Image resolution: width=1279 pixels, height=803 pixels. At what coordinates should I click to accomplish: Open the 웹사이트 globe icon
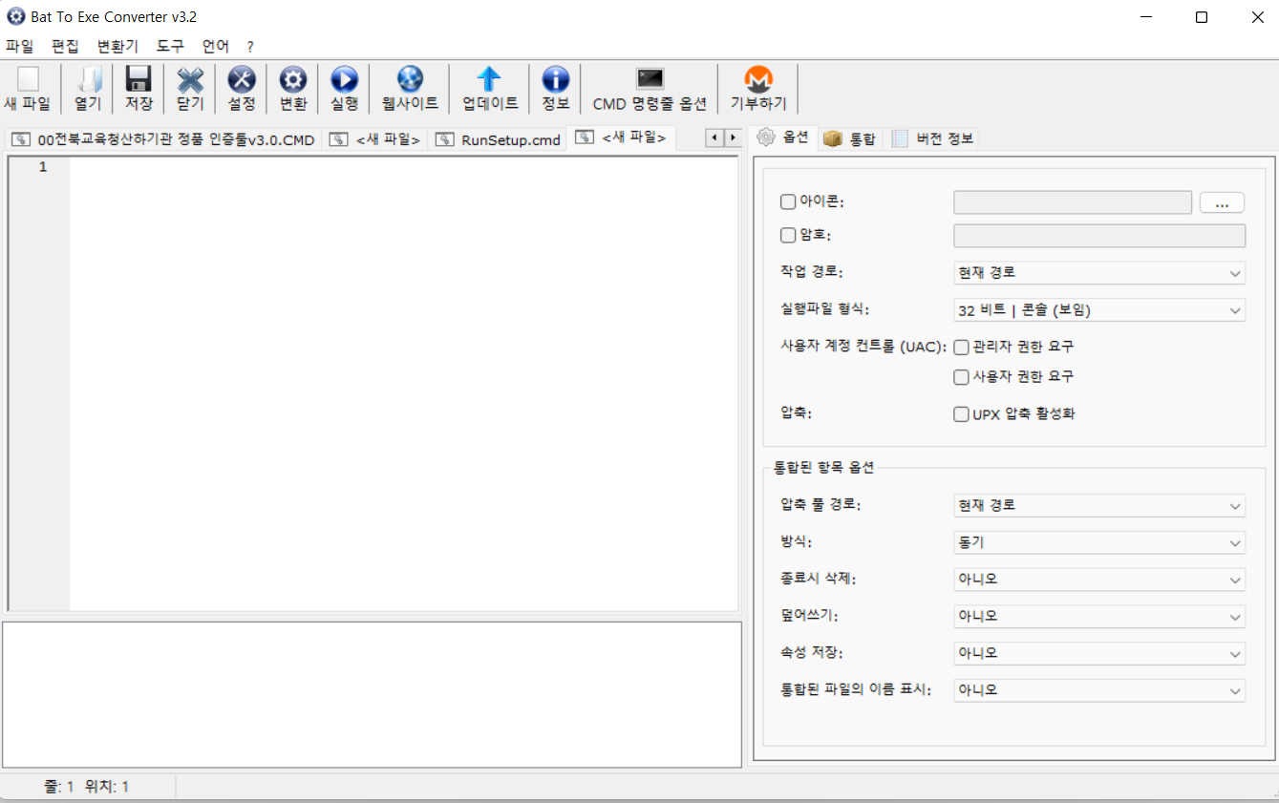click(410, 90)
